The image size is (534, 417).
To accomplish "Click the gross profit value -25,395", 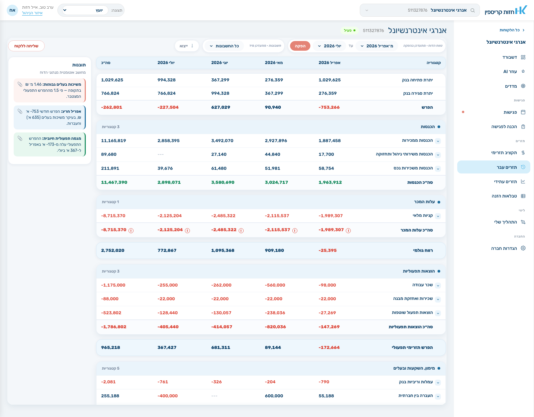I will [328, 251].
